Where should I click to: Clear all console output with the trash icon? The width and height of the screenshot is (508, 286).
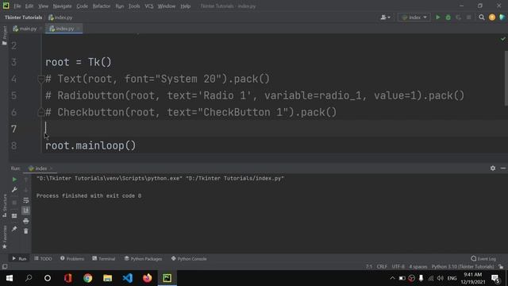pos(26,231)
